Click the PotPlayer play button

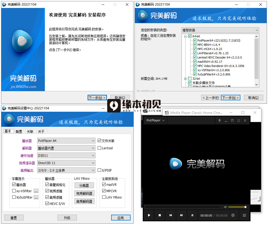coord(149,215)
